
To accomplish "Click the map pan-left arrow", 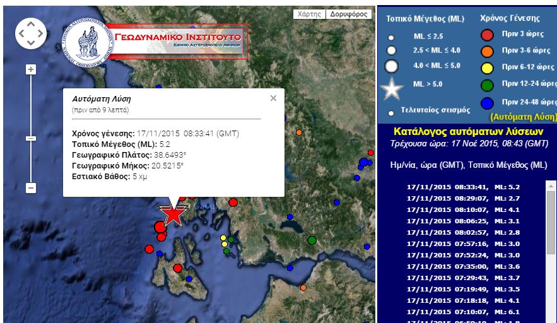I will [21, 33].
